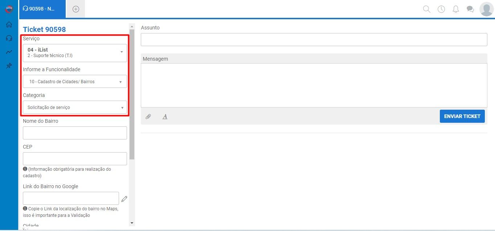The height and width of the screenshot is (231, 495).
Task: Click info icon under CEP field
Action: tap(25, 169)
